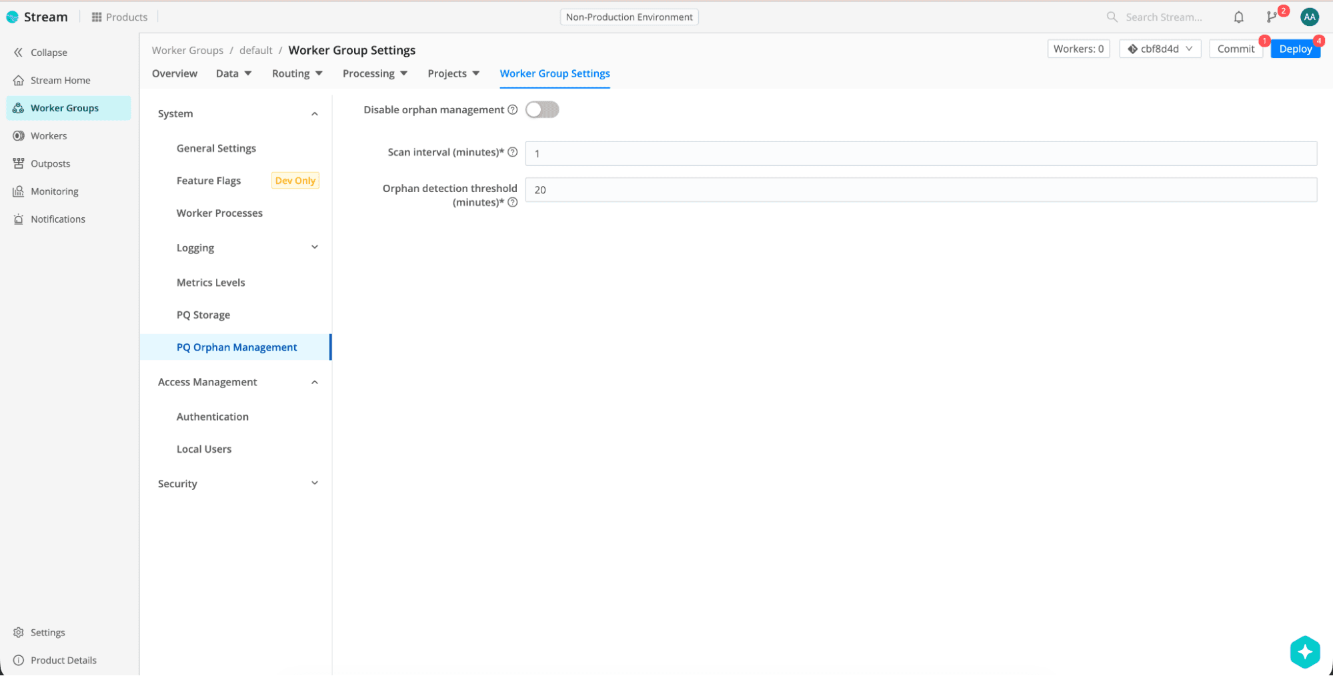
Task: Click the Notifications icon in sidebar
Action: [x=19, y=219]
